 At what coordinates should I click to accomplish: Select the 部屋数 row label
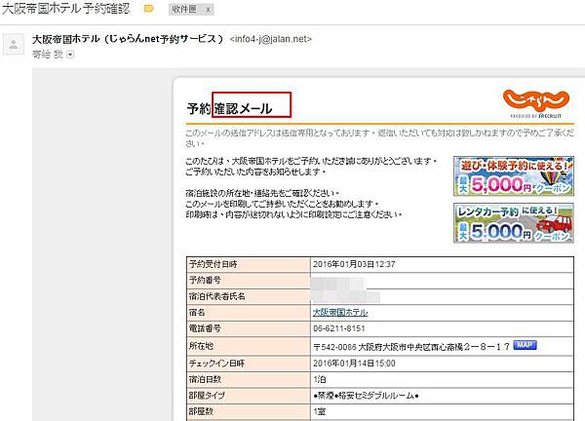(x=201, y=411)
